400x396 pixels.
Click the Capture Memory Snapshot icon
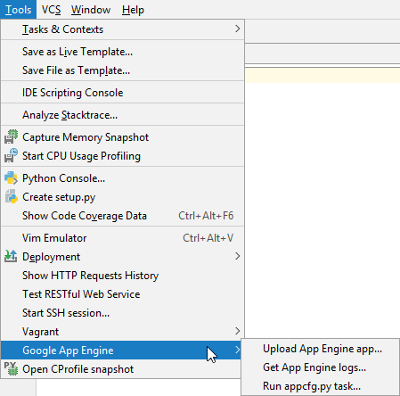tap(11, 137)
